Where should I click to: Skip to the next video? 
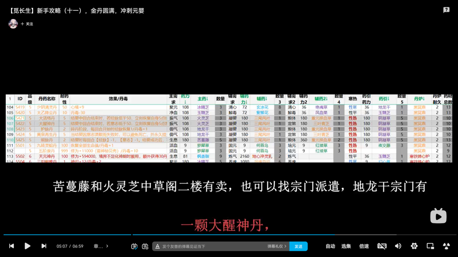44,246
